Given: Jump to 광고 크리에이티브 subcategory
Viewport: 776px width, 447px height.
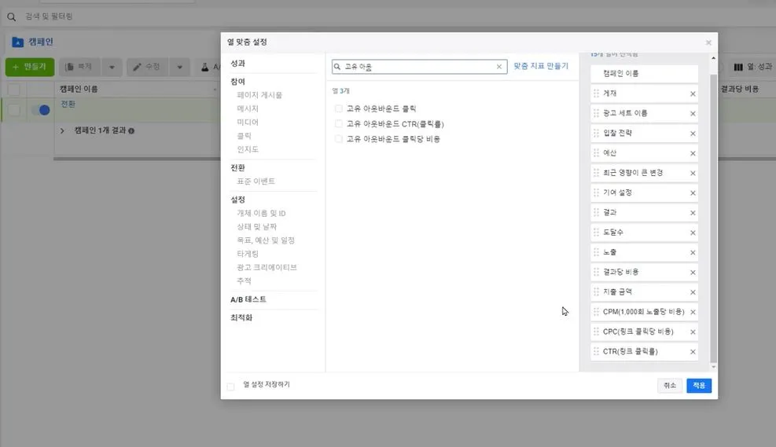Looking at the screenshot, I should click(267, 268).
